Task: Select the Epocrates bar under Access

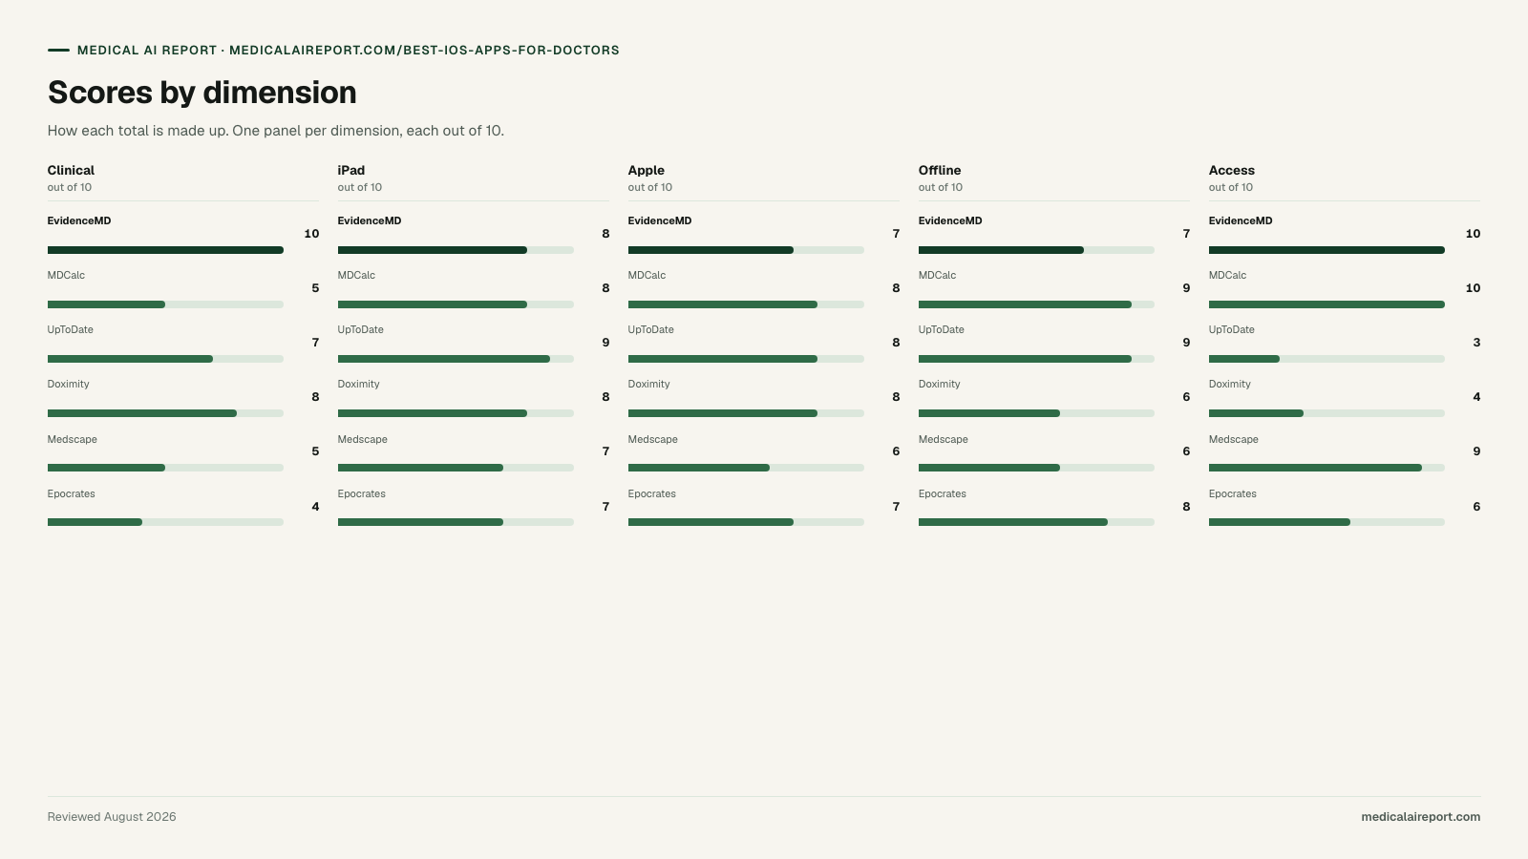Action: pos(1326,522)
